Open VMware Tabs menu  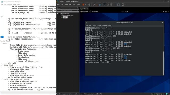[x=74, y=5]
